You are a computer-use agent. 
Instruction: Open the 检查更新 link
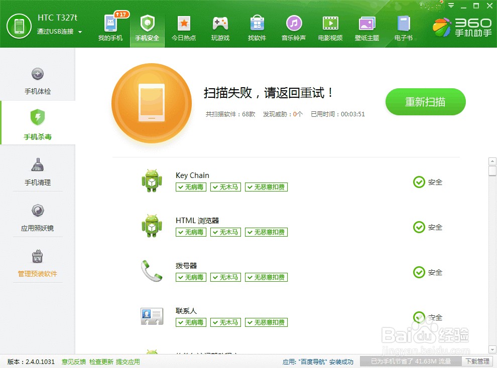101,361
